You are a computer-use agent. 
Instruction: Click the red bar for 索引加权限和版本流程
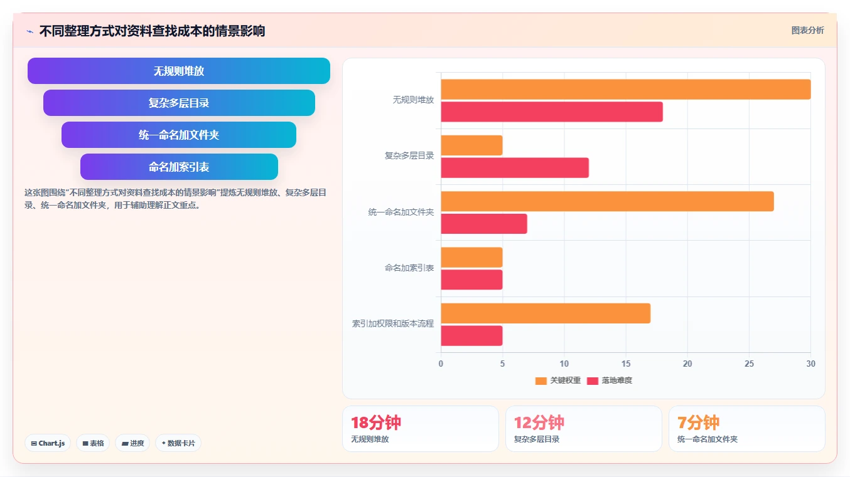pyautogui.click(x=471, y=335)
